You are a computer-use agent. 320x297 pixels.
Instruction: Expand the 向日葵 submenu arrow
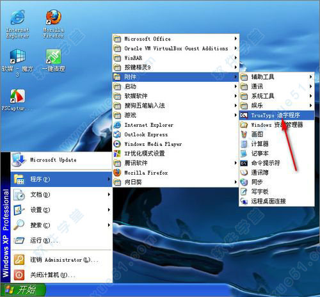(x=236, y=182)
